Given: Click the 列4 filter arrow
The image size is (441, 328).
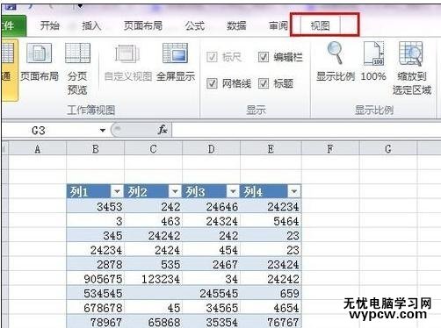Looking at the screenshot, I should coord(294,192).
